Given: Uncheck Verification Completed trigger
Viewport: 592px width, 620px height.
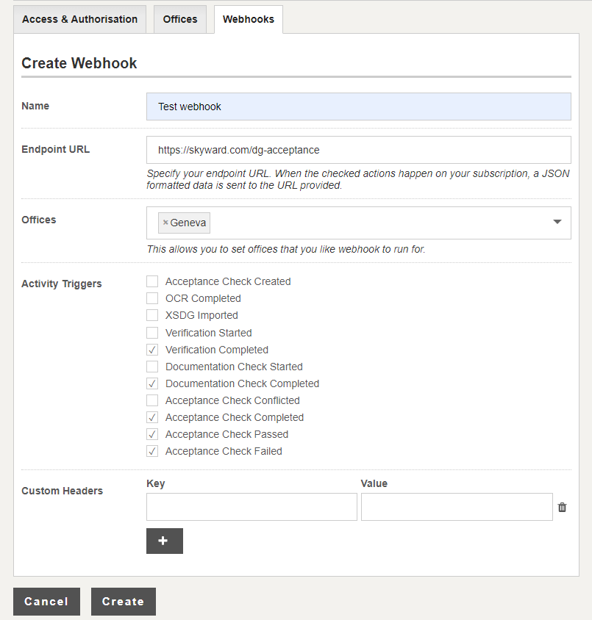Looking at the screenshot, I should (152, 350).
